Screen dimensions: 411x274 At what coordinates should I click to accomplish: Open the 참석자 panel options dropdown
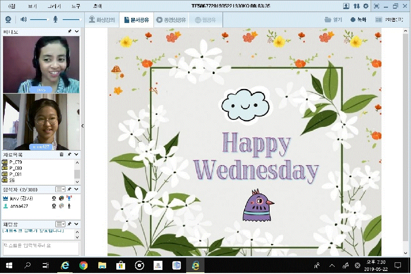(60, 189)
